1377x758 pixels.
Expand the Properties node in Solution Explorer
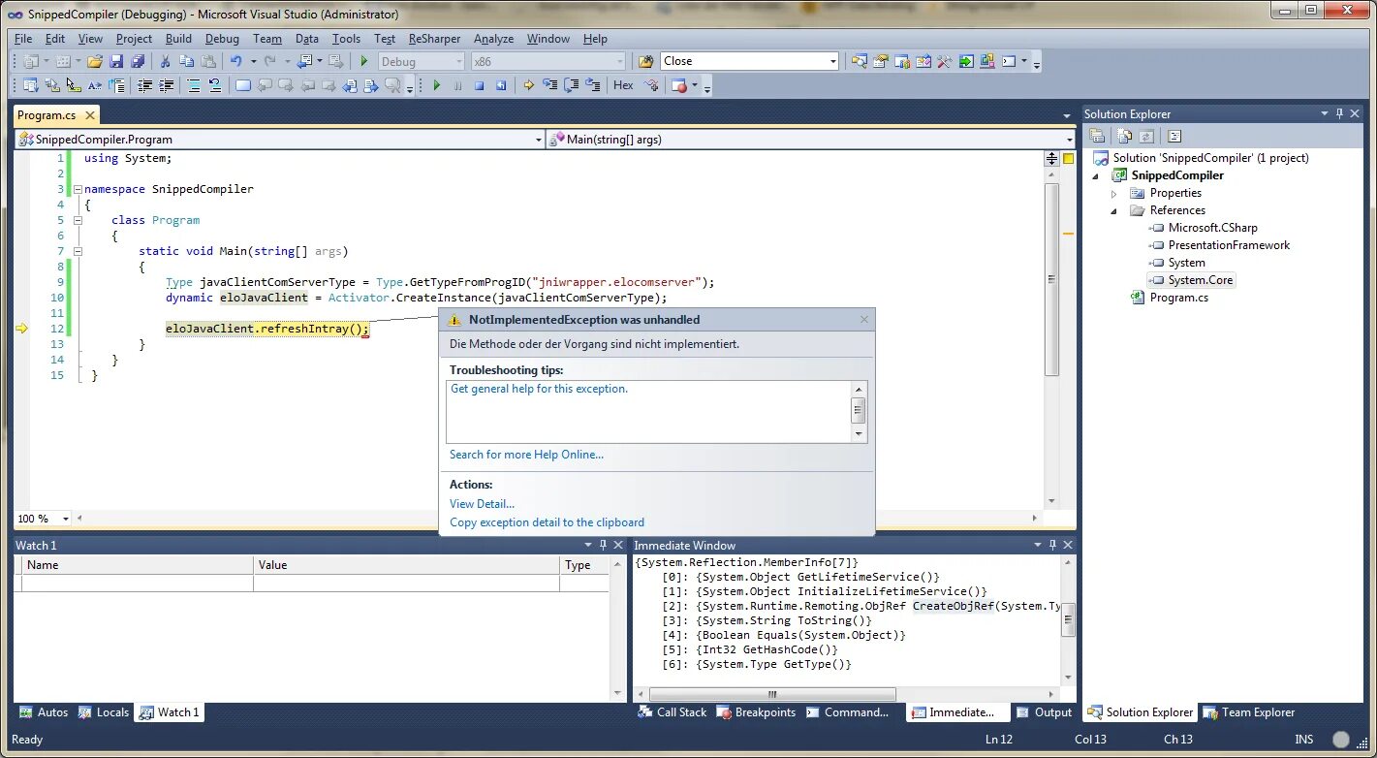1114,193
